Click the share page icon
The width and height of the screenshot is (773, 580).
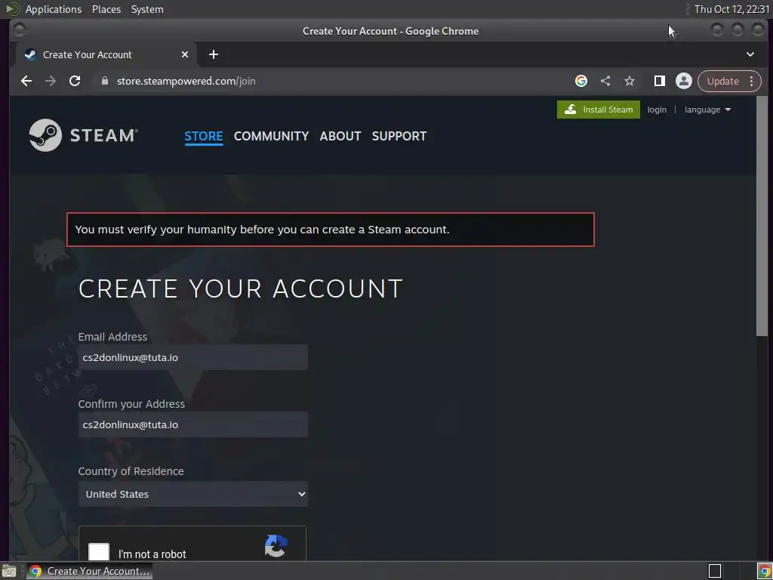pos(605,81)
